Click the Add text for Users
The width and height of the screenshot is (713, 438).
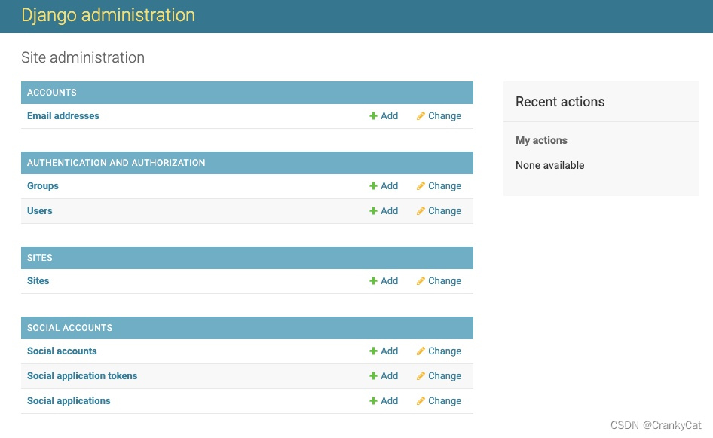click(389, 211)
